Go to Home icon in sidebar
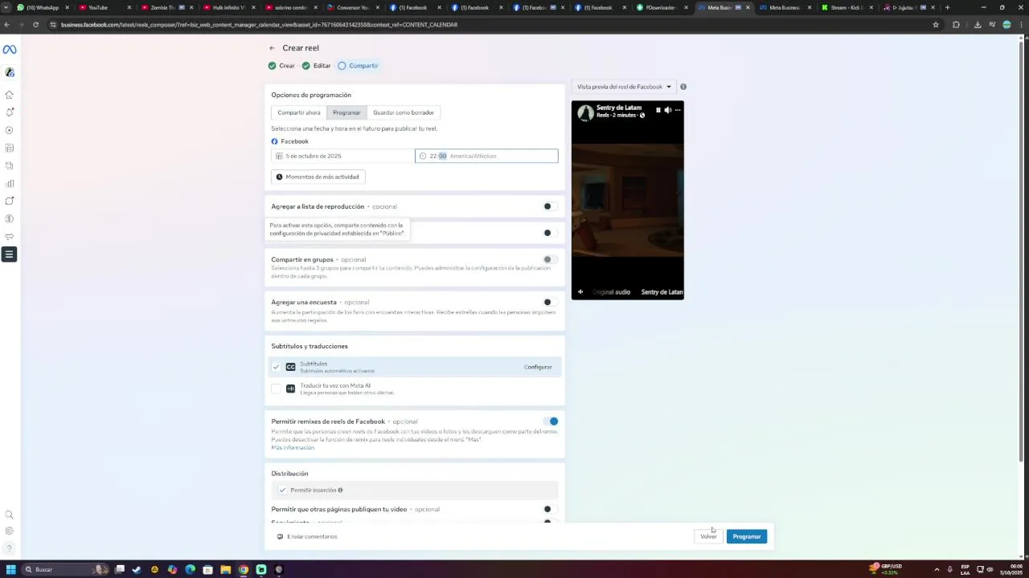 pos(9,95)
